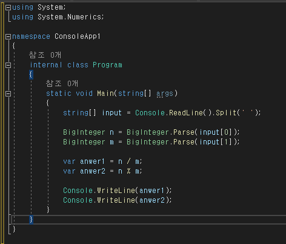Click 'Parse' on the BigInteger m line

tap(184, 142)
